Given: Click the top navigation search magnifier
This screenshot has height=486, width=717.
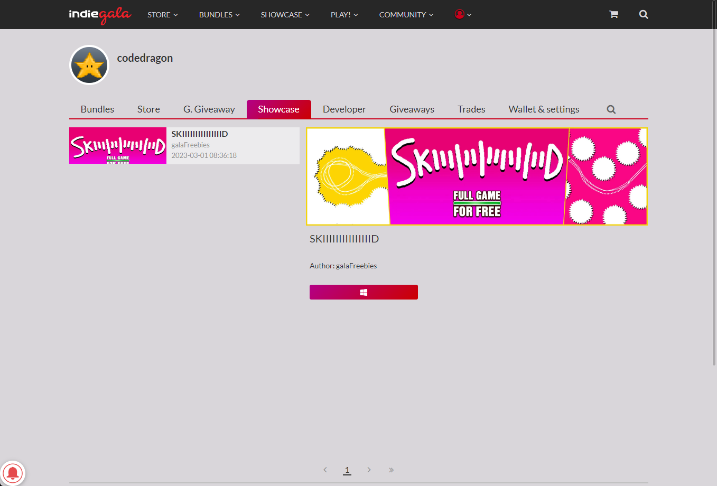Looking at the screenshot, I should click(x=644, y=14).
